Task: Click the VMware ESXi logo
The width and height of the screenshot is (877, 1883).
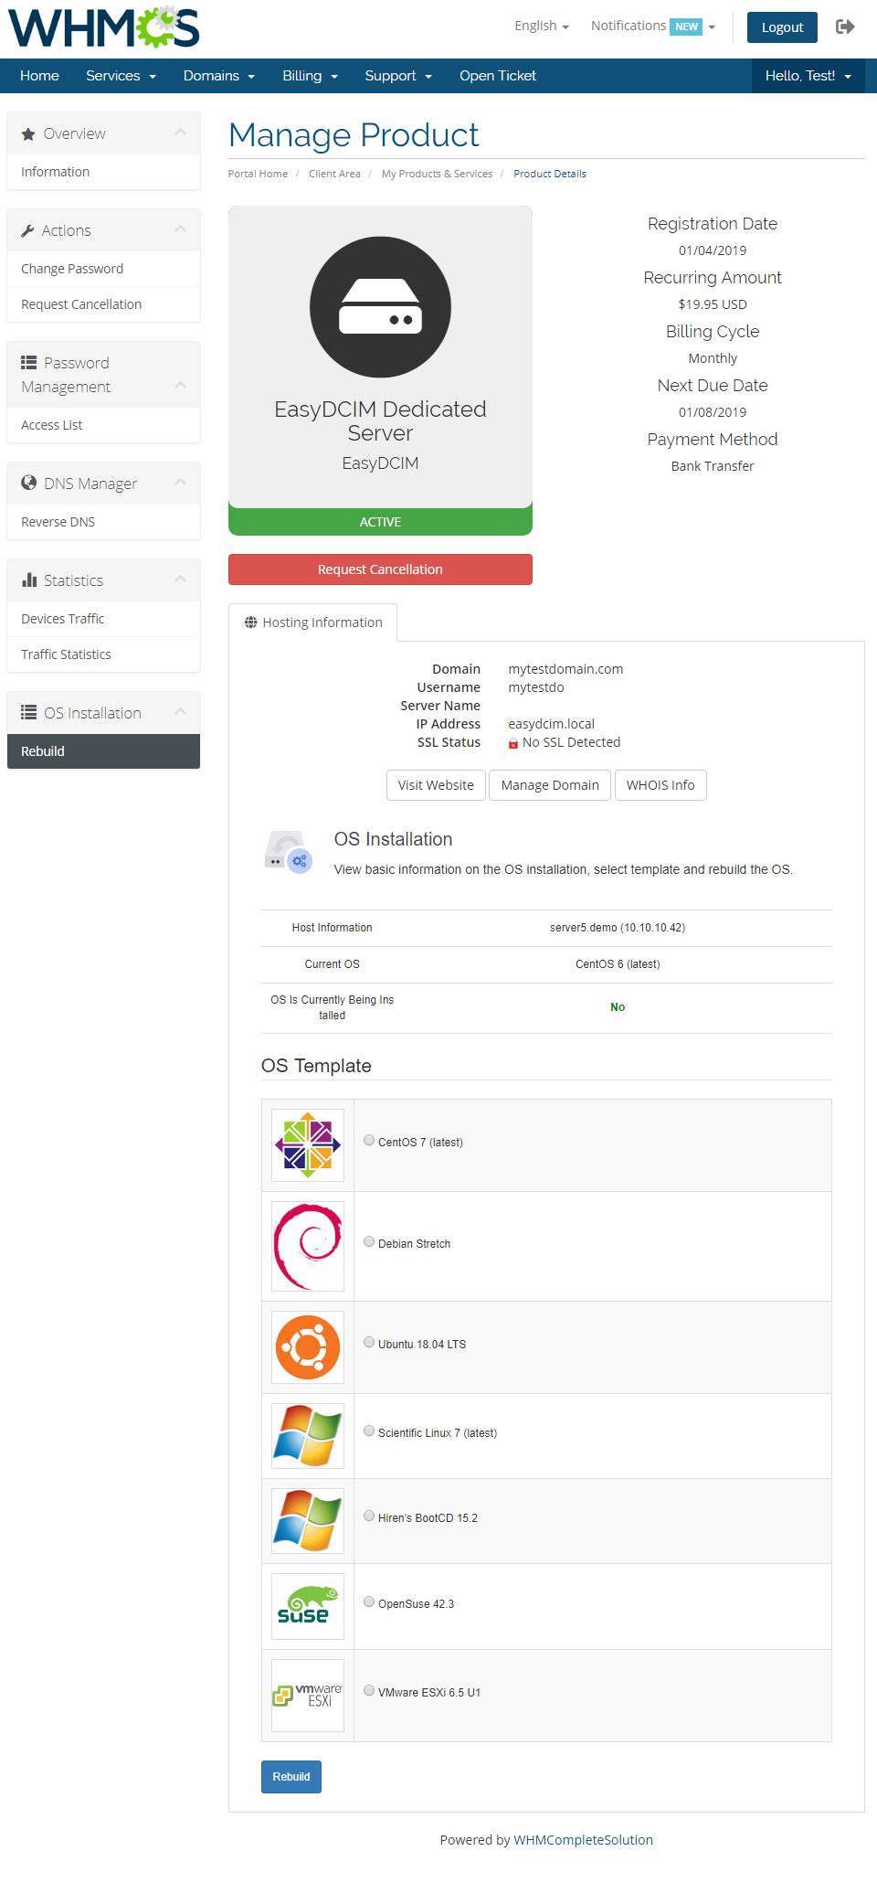Action: click(x=308, y=1696)
